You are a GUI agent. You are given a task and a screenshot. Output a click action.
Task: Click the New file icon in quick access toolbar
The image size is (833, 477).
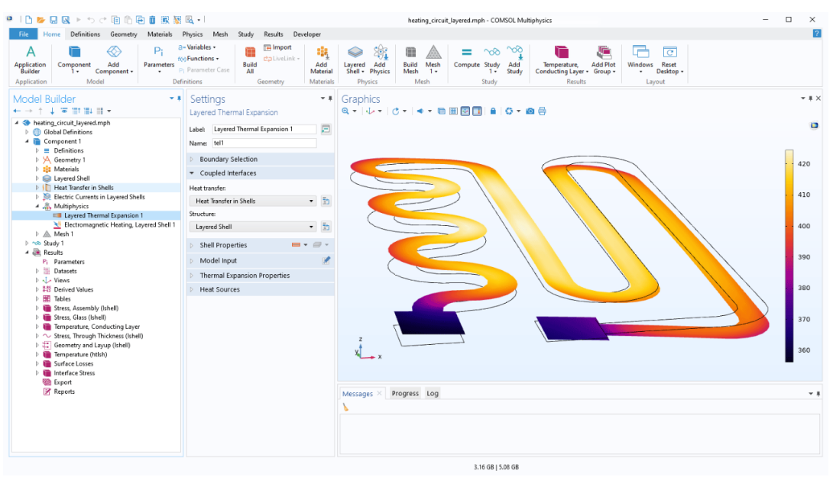pos(29,20)
